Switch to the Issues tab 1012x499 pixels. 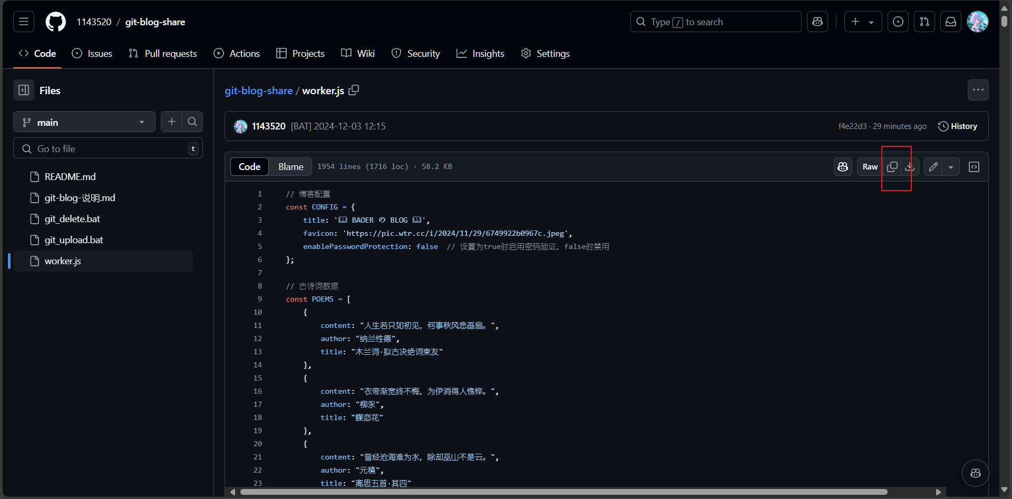click(x=92, y=54)
